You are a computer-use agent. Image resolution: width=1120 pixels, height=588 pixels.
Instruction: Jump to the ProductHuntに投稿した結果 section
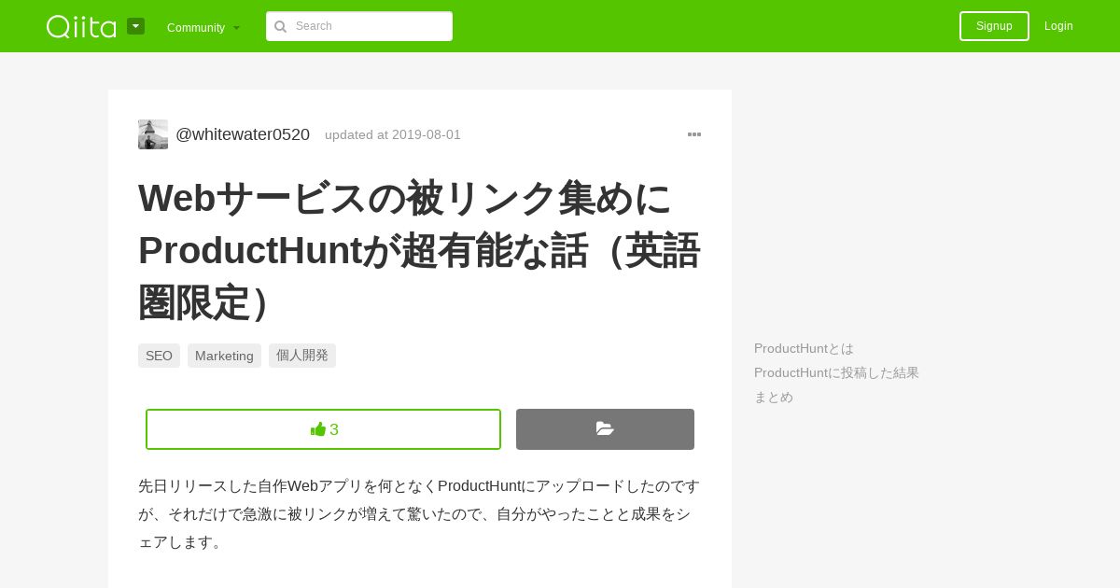836,372
